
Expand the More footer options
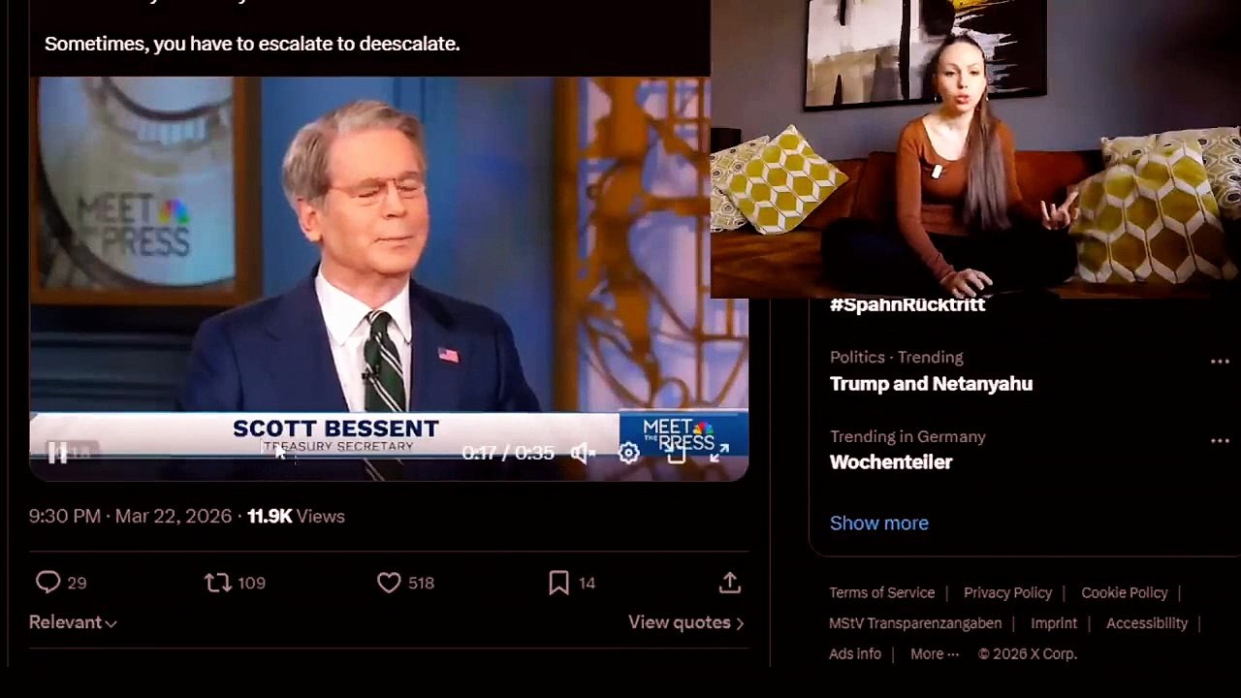click(x=935, y=653)
